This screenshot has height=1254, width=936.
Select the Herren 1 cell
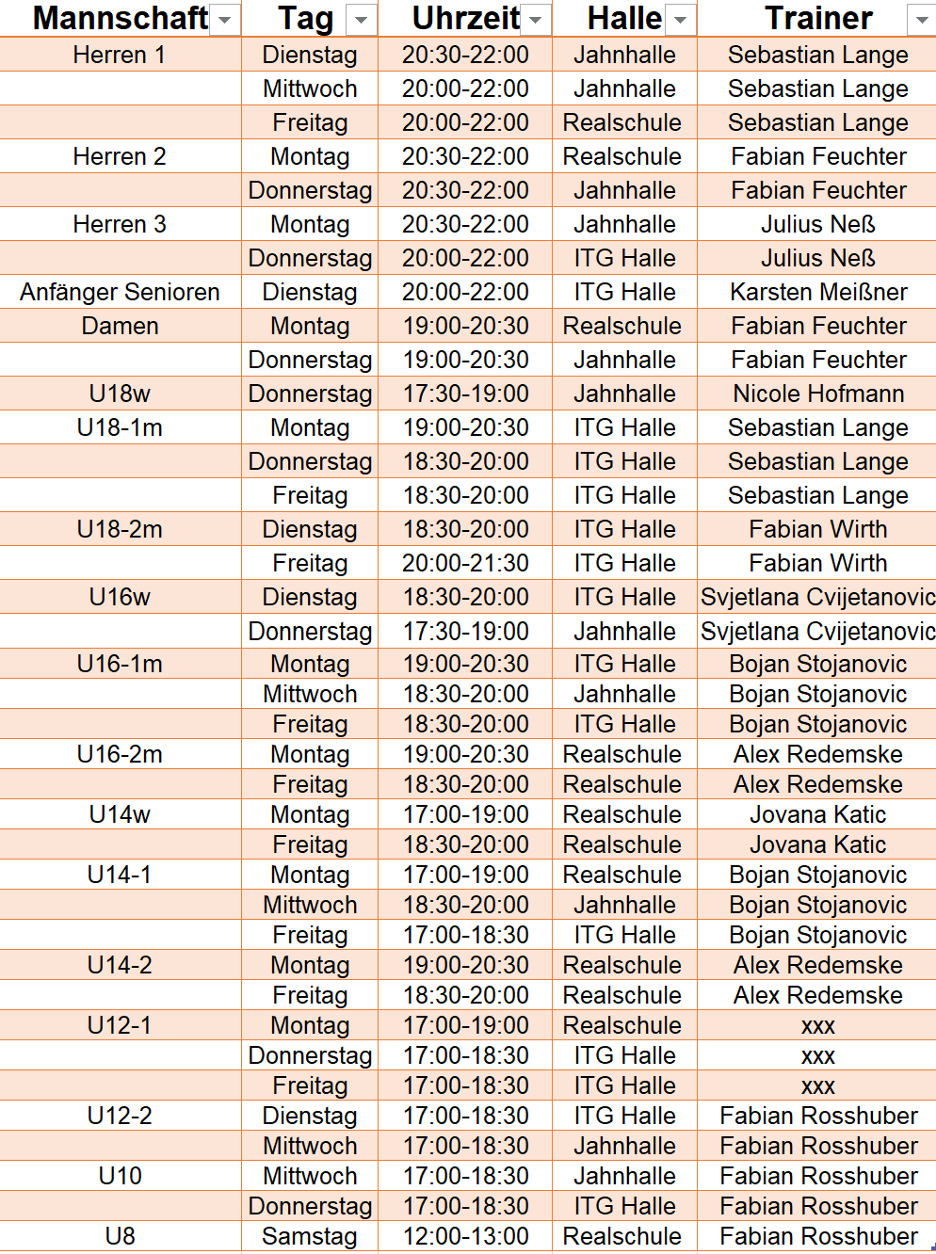[120, 55]
